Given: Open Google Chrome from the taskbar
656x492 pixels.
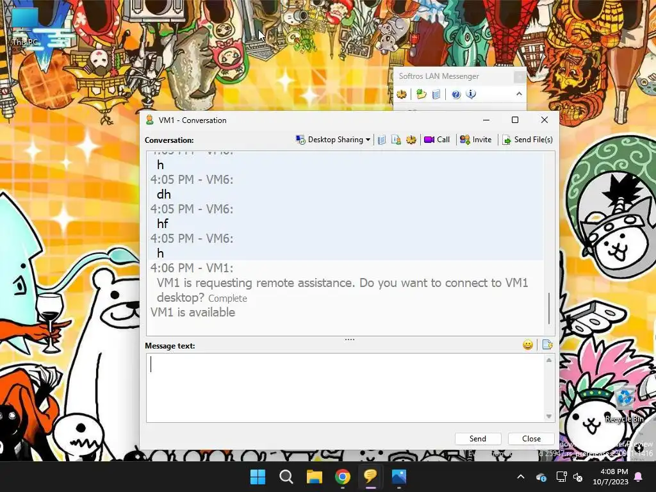Looking at the screenshot, I should [343, 477].
